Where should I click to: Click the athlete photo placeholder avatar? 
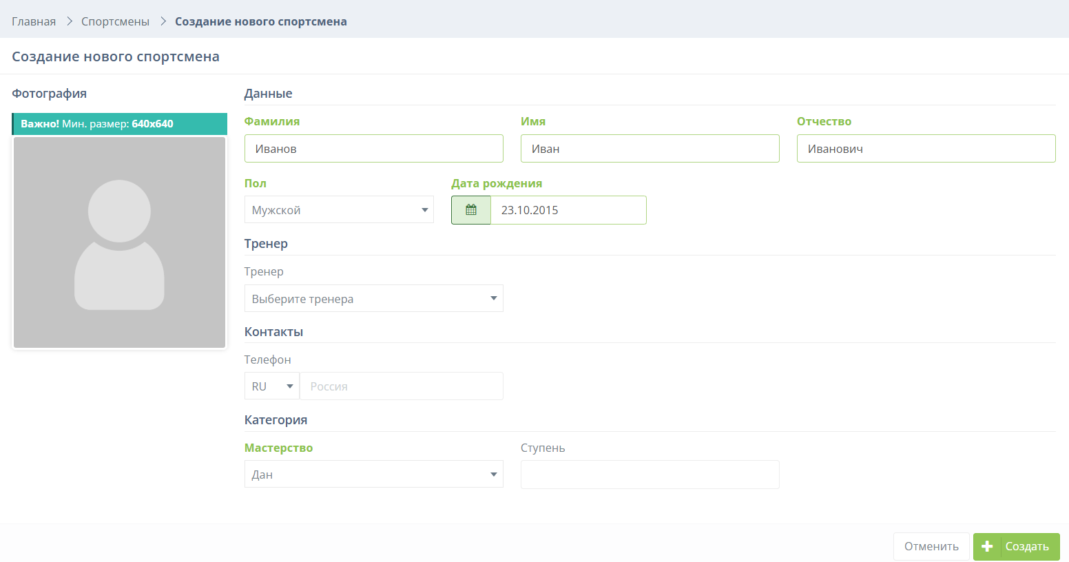pyautogui.click(x=119, y=242)
